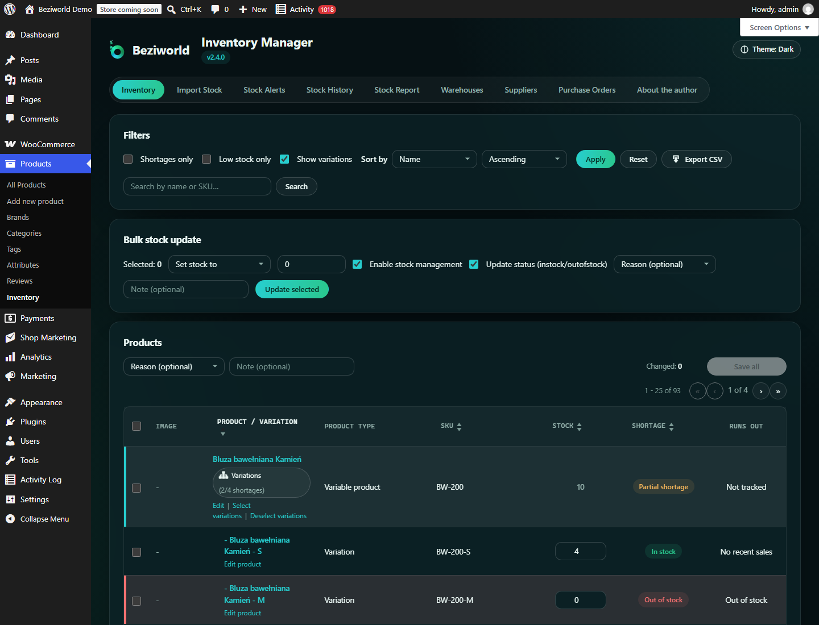Open the Stock History tab
Viewport: 819px width, 625px height.
(330, 90)
